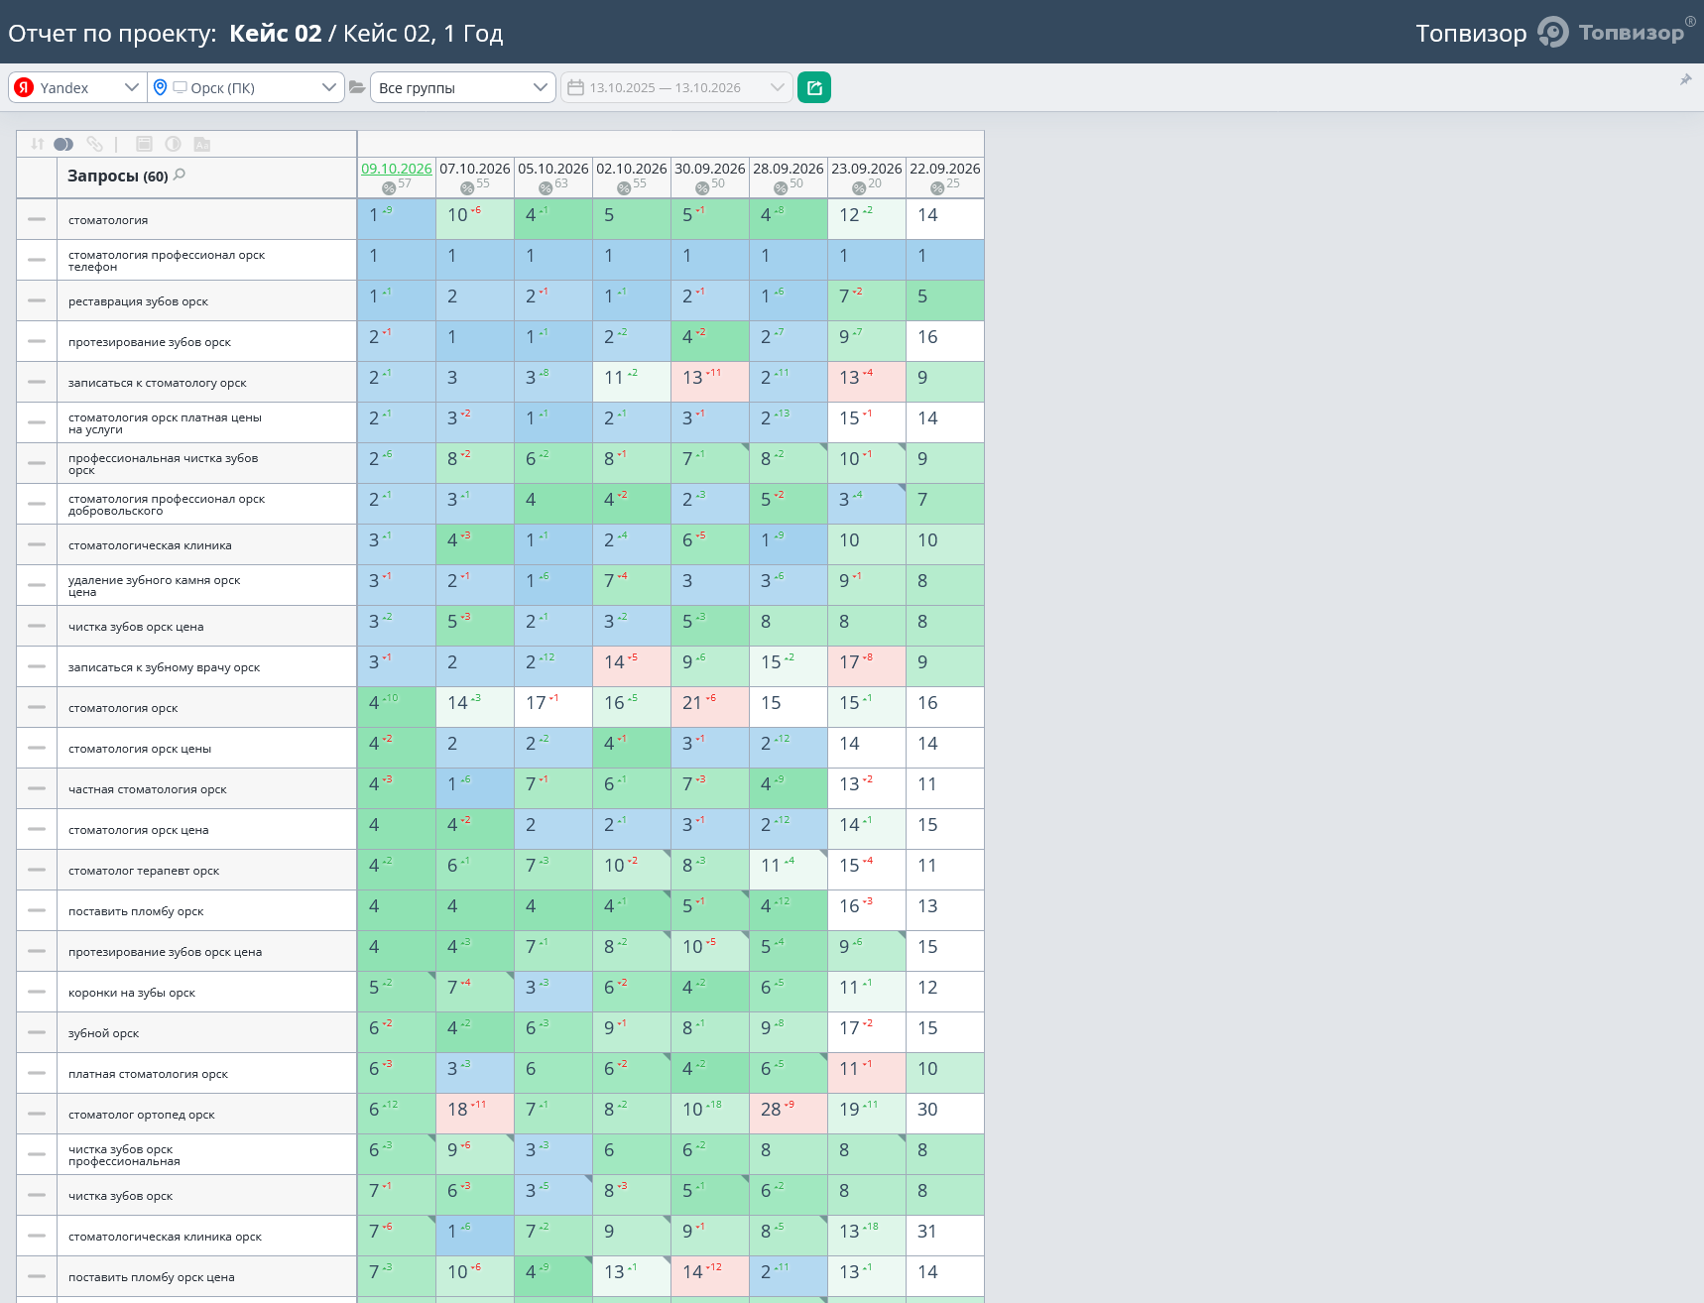The image size is (1704, 1303).
Task: Click the Aa font size icon
Action: point(201,144)
